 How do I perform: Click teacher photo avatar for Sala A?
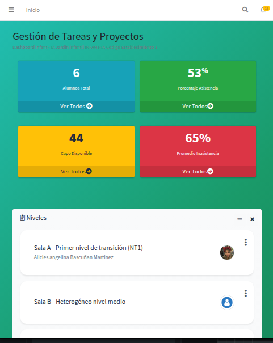coord(227,252)
